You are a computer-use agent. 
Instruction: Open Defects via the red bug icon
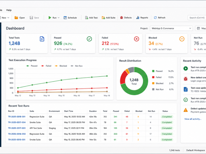click(121, 18)
